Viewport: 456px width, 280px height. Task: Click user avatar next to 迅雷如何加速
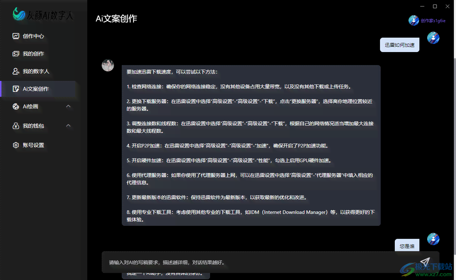433,38
